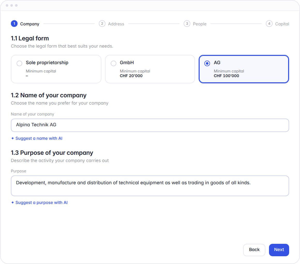Click the 1.2 Name of your company heading
Image resolution: width=300 pixels, height=264 pixels.
(x=49, y=95)
